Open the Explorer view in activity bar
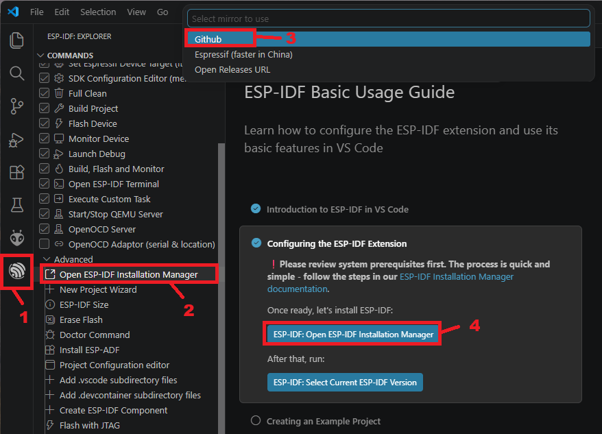 [16, 40]
